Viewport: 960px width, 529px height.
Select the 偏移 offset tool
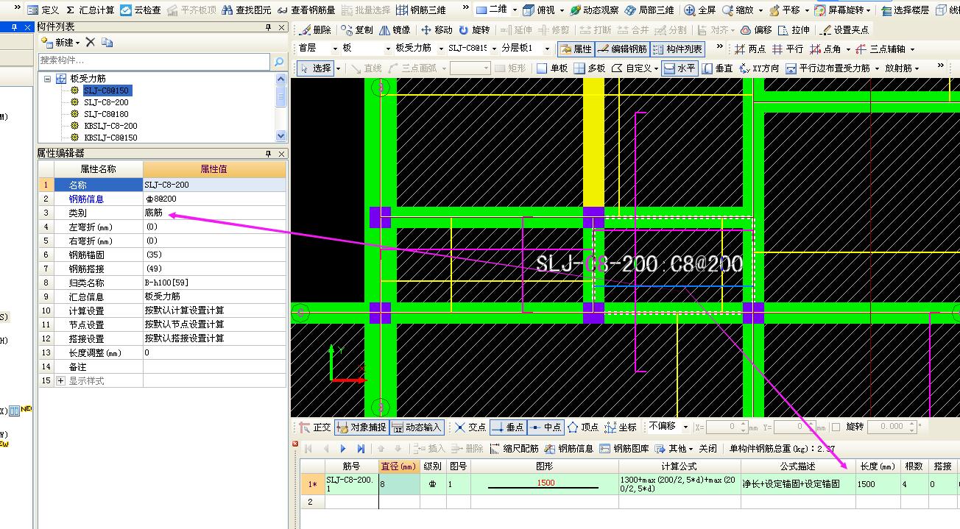point(756,30)
